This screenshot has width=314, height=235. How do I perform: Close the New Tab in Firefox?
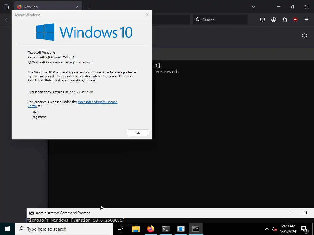[x=77, y=7]
